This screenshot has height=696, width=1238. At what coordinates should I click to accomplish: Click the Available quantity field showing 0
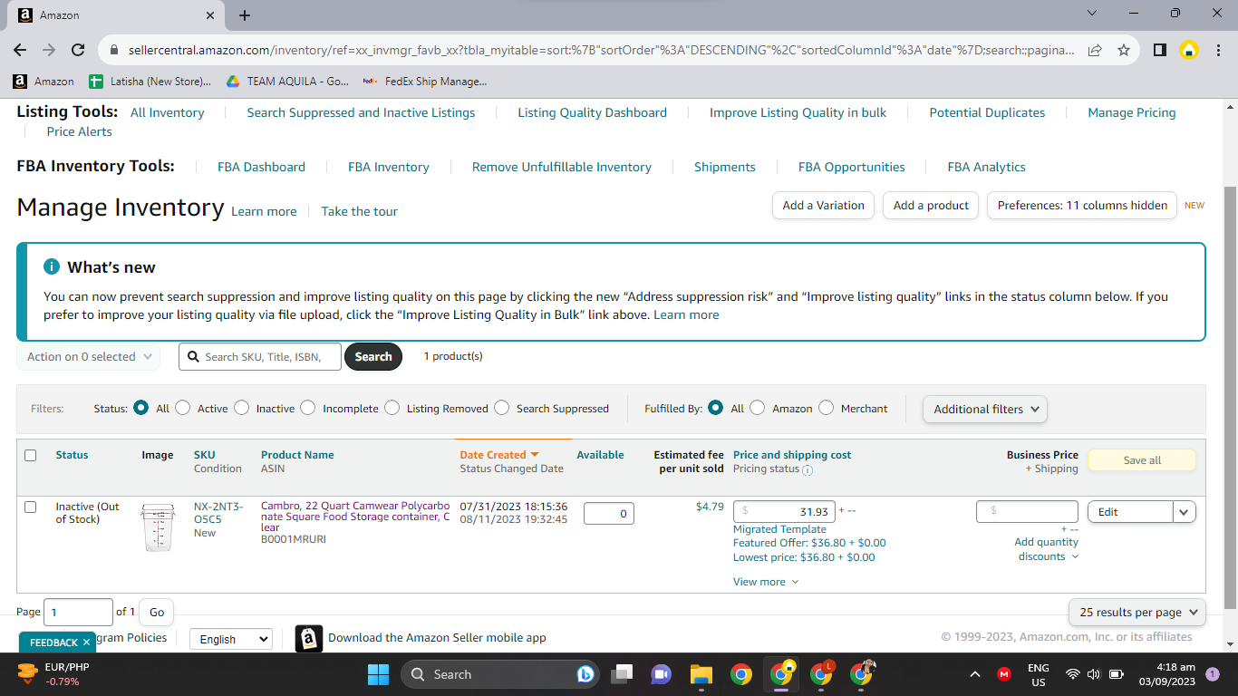pyautogui.click(x=609, y=514)
